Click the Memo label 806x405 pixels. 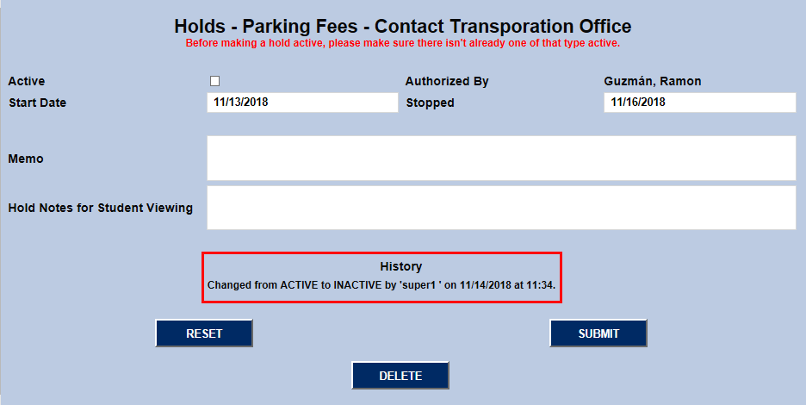coord(26,159)
